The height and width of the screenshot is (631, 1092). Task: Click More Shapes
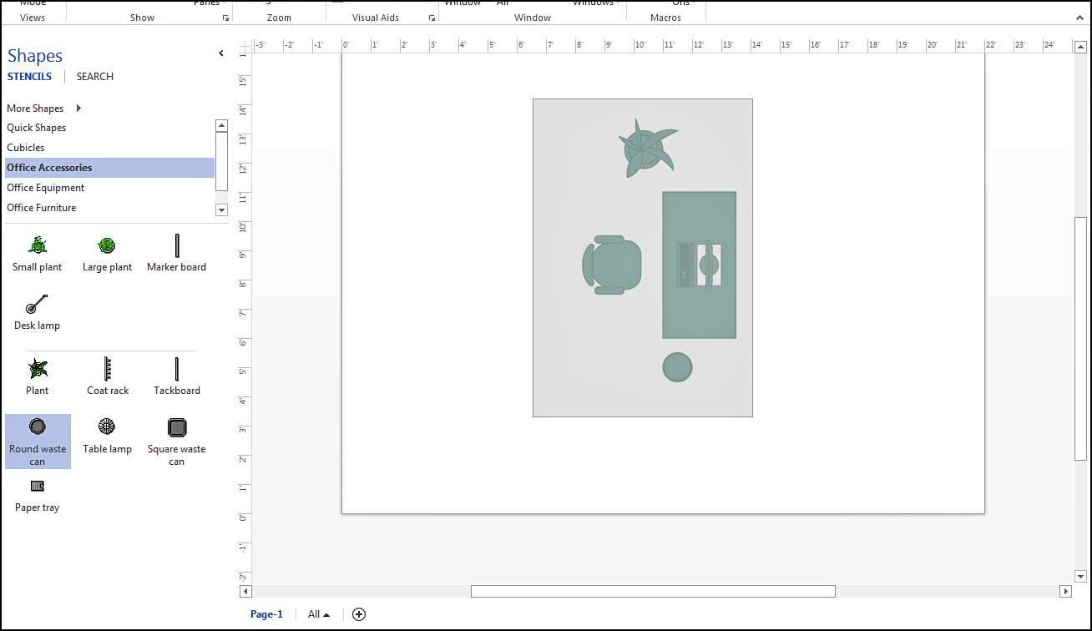35,109
